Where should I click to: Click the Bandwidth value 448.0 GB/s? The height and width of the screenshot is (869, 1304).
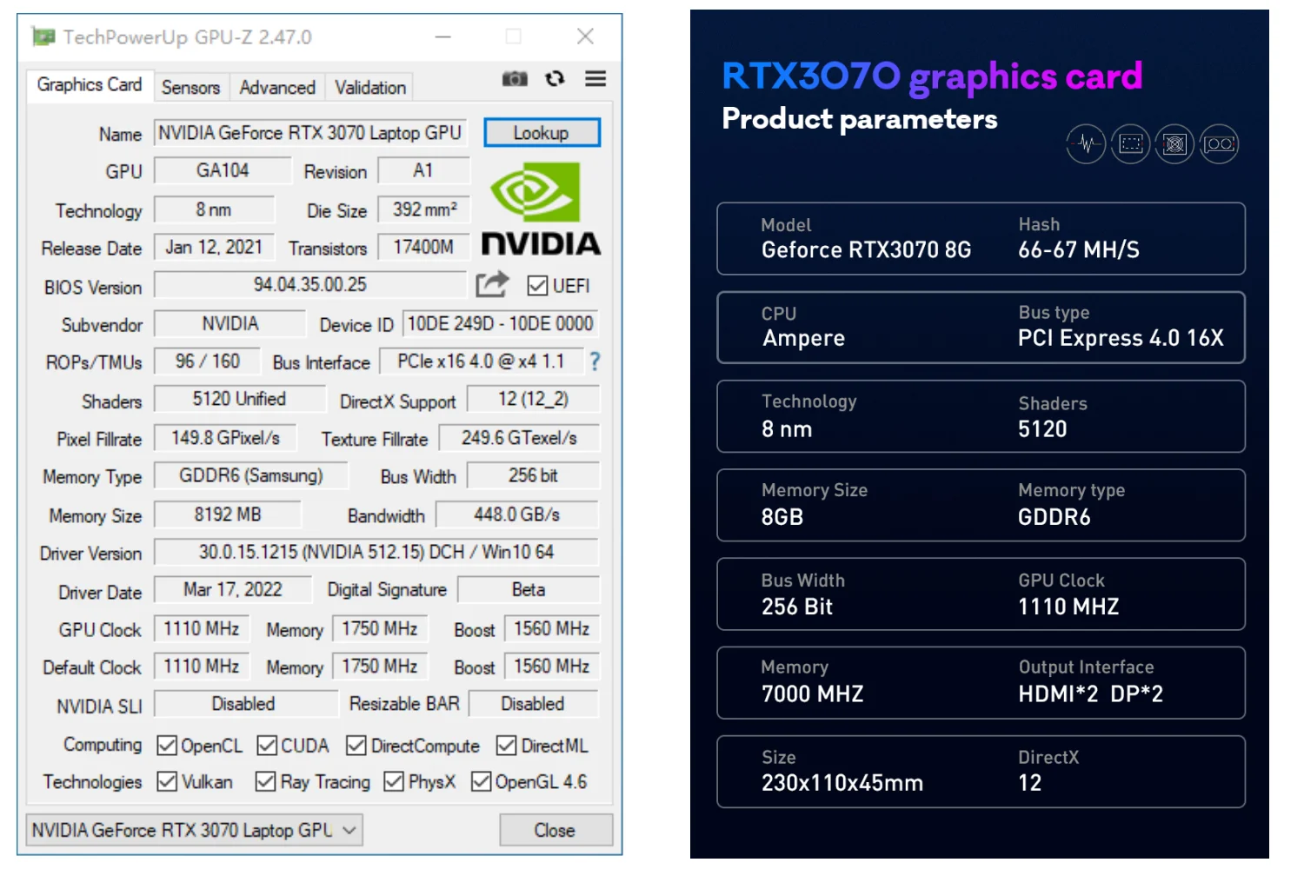[x=517, y=514]
